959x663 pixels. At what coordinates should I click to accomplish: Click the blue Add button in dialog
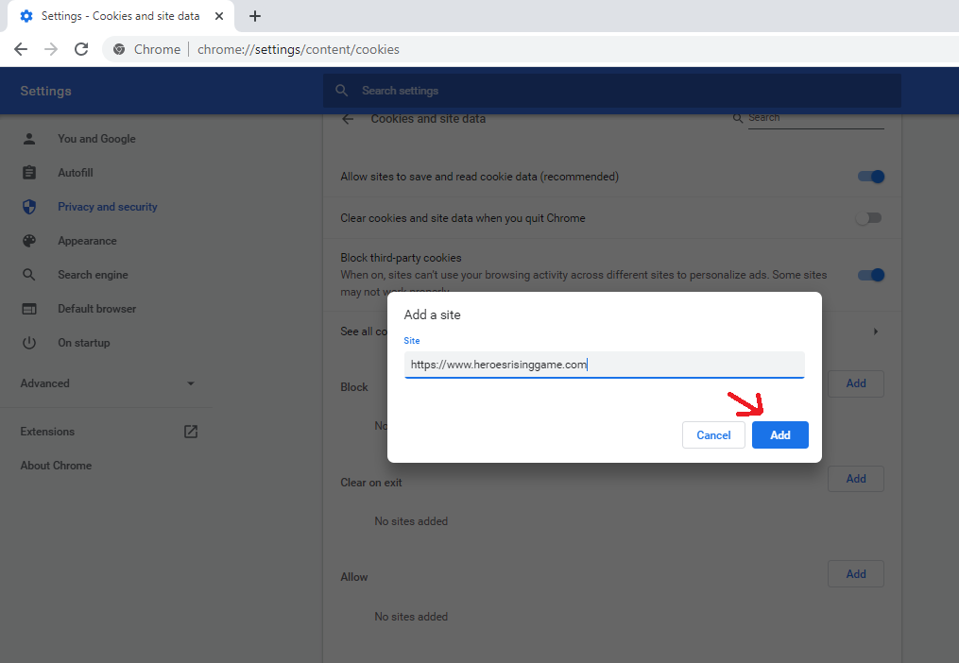779,434
